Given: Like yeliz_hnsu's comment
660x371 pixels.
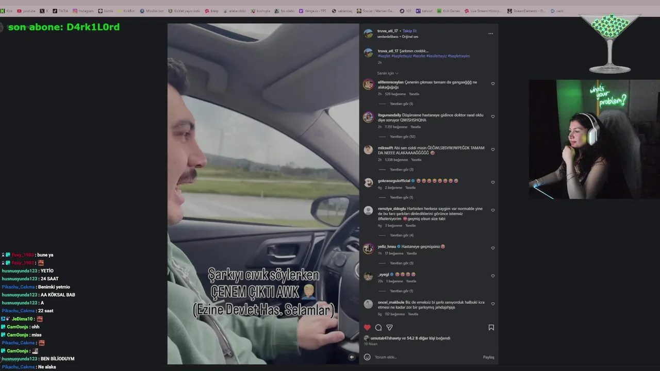Looking at the screenshot, I should 492,248.
